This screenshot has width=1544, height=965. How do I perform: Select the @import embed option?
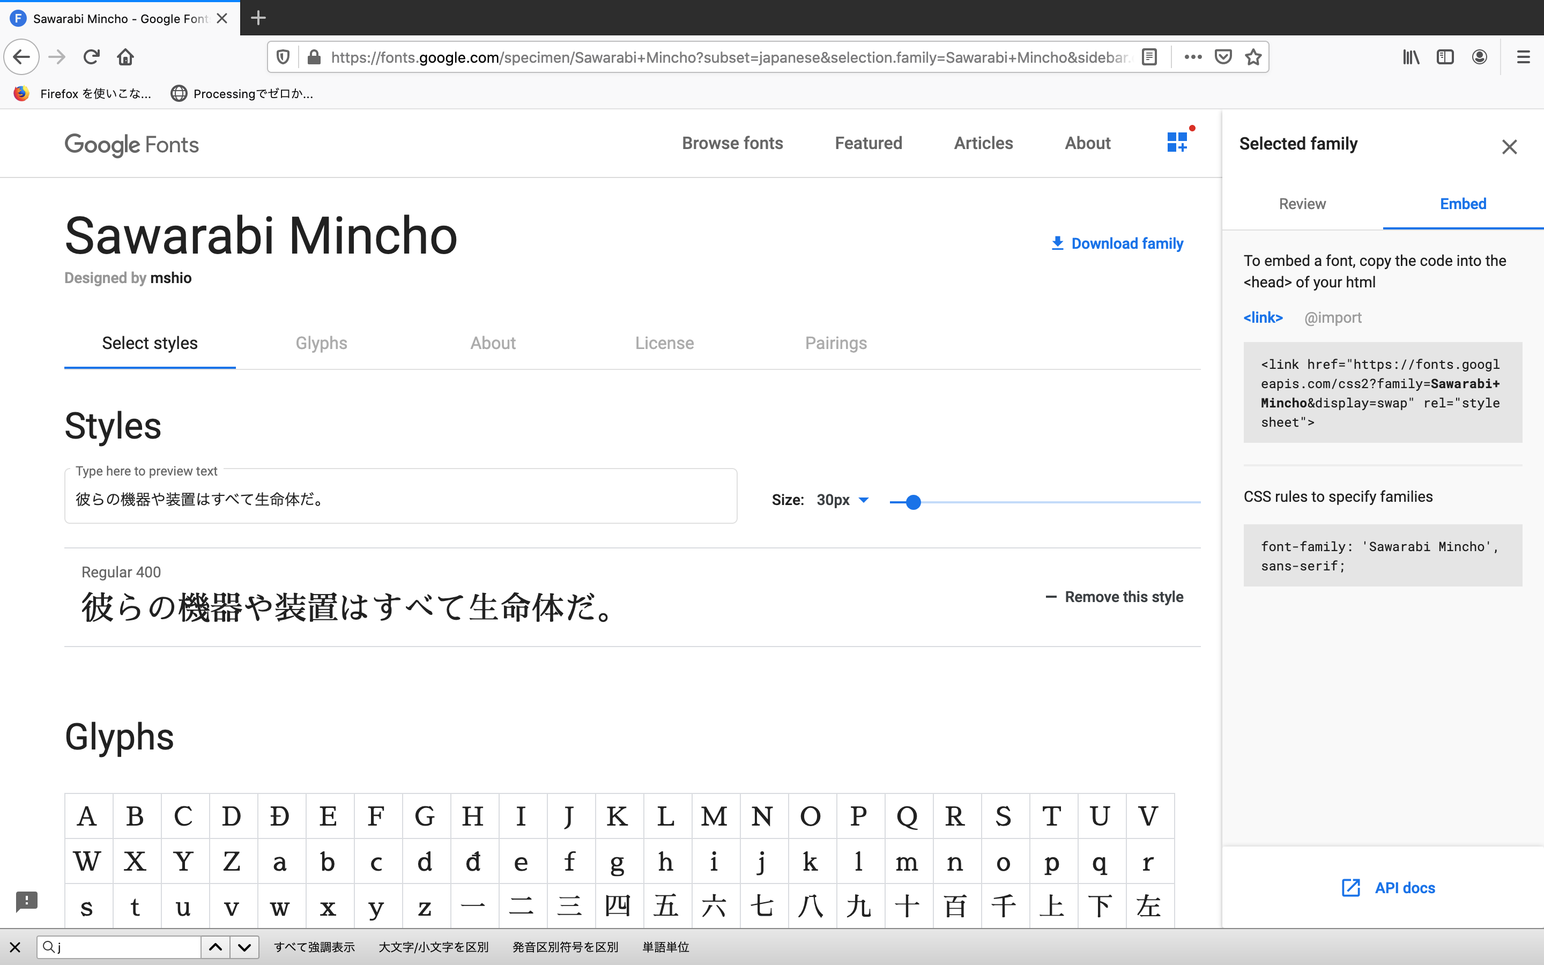[1333, 317]
